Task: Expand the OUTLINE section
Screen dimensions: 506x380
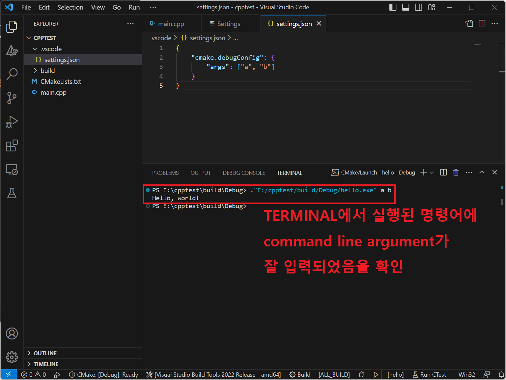Action: coord(45,353)
